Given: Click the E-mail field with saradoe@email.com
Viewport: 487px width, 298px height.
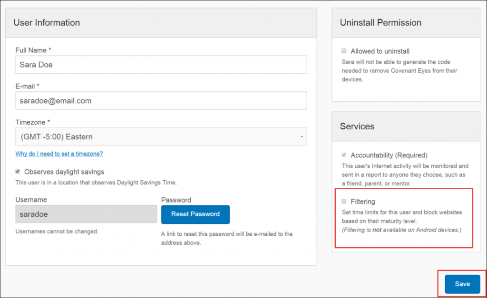Looking at the screenshot, I should (x=161, y=101).
